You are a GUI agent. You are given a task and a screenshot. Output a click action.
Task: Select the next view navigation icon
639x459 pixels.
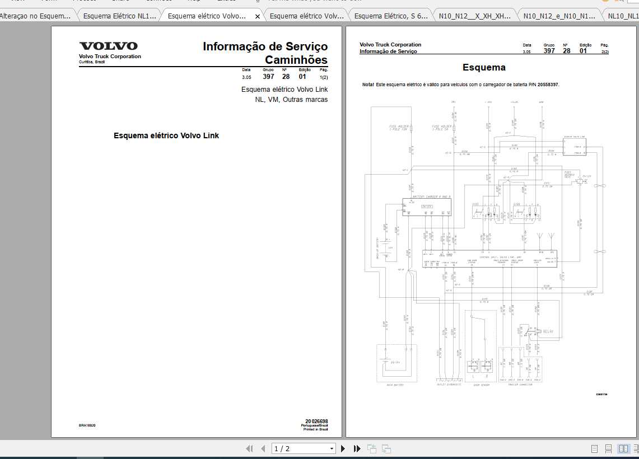(x=385, y=448)
